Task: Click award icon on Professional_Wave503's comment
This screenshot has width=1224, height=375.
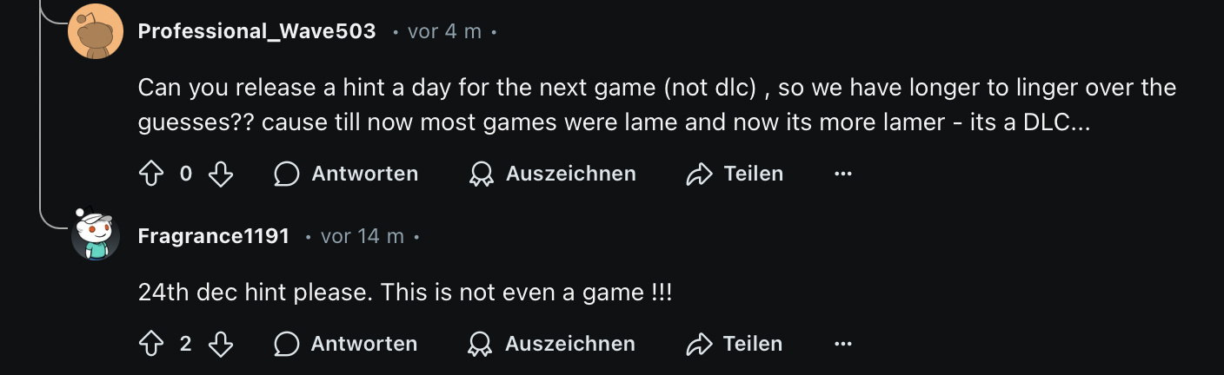Action: click(481, 174)
